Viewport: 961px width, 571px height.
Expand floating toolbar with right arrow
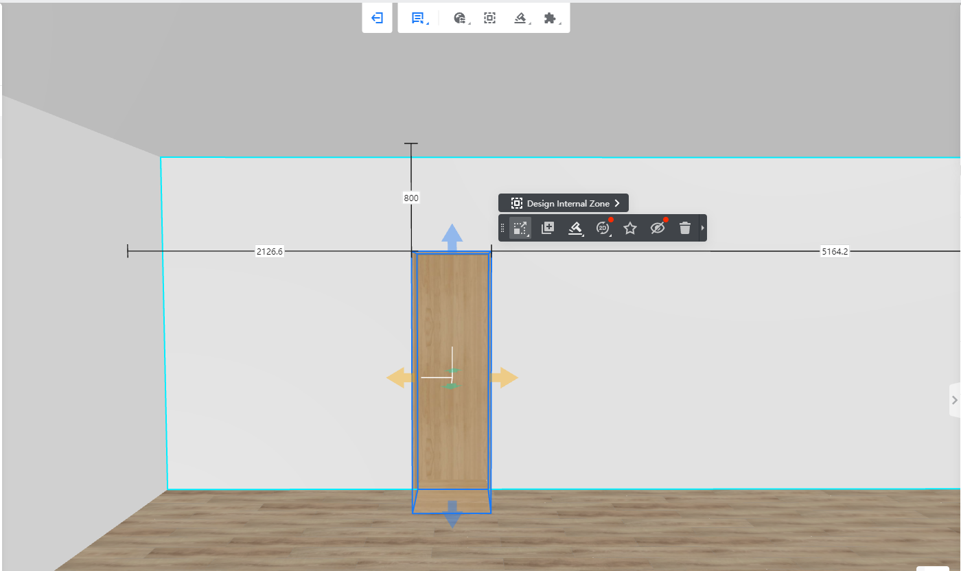tap(702, 229)
